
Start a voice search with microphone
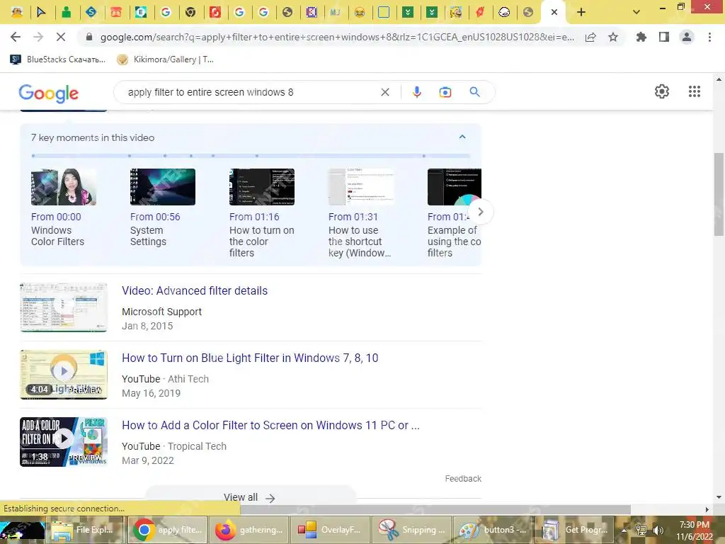click(416, 92)
